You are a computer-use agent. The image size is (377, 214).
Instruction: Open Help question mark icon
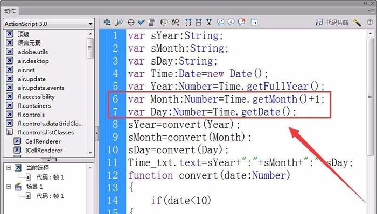370,22
